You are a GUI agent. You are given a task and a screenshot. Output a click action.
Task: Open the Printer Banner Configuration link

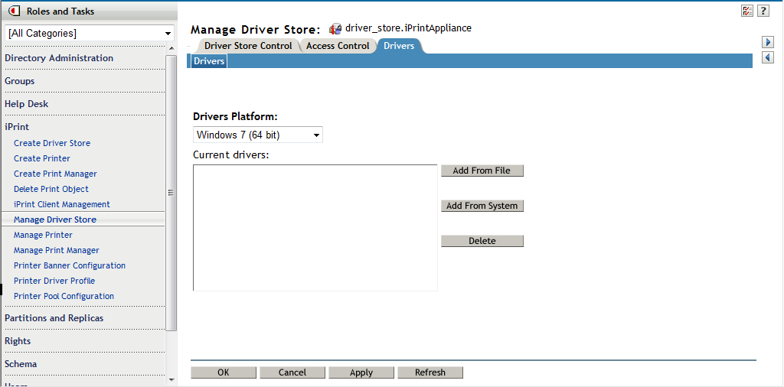click(x=70, y=265)
